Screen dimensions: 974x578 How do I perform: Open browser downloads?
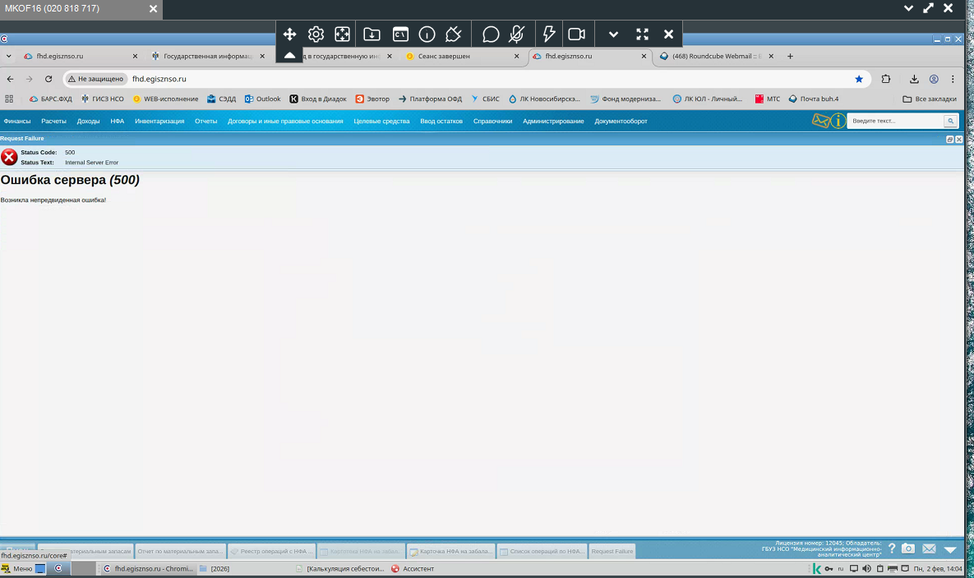tap(914, 79)
